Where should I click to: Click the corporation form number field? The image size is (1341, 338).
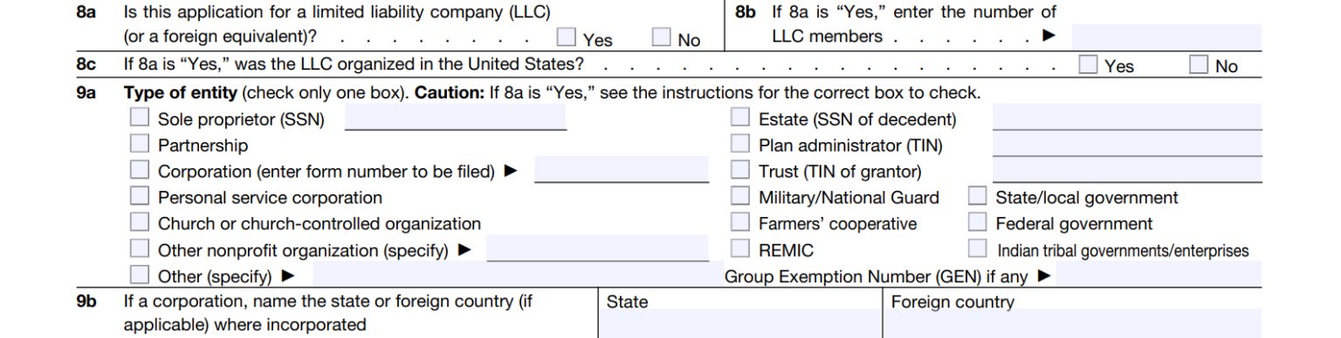click(622, 169)
